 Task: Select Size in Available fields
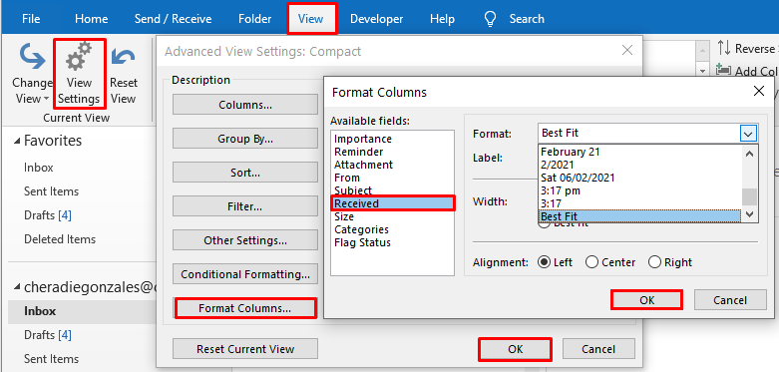pos(392,216)
